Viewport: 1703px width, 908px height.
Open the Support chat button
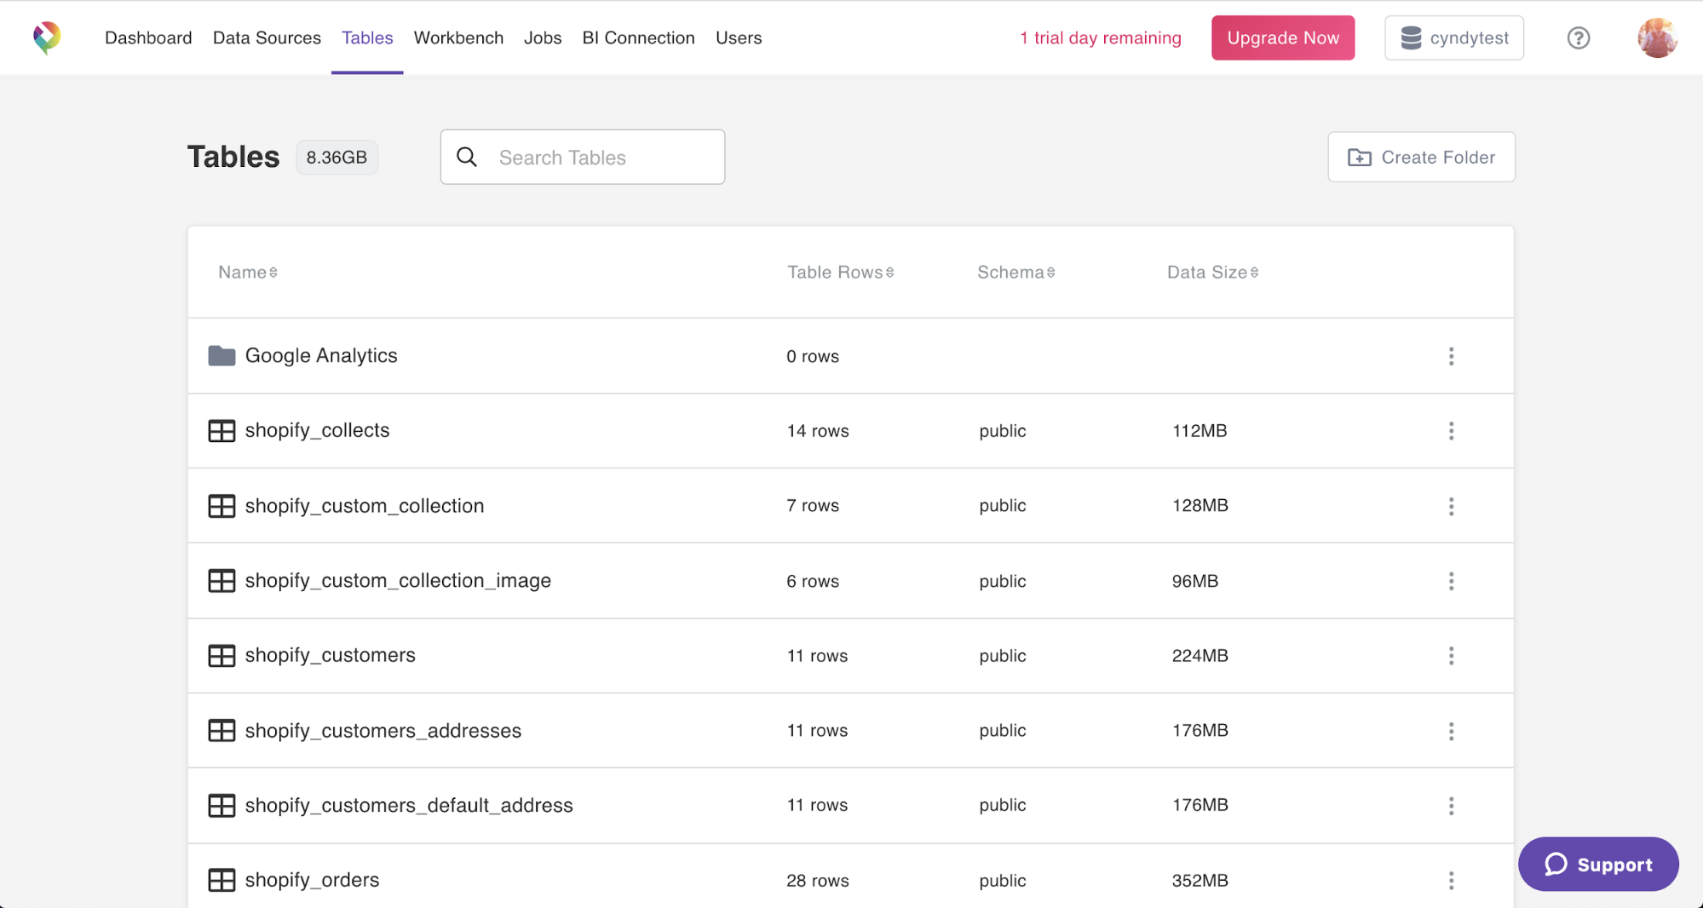tap(1598, 865)
